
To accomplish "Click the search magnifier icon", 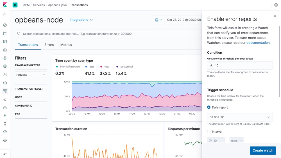I will point(19,34).
